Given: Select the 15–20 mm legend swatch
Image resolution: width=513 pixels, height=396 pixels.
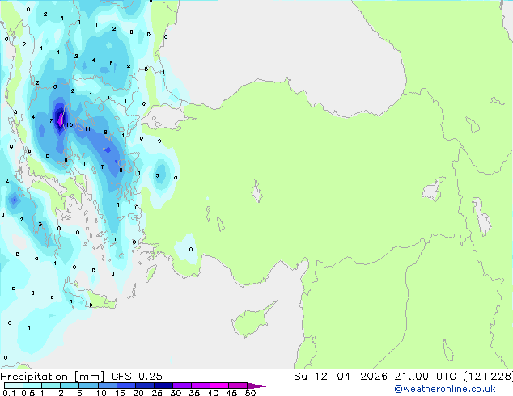Looking at the screenshot, I should (x=125, y=385).
